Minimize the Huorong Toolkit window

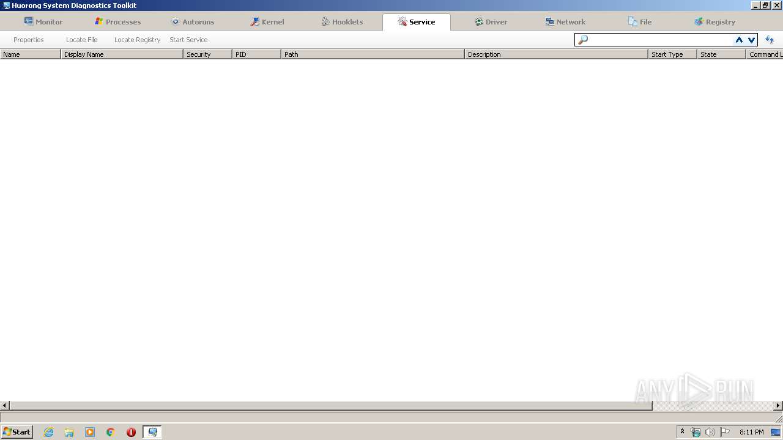point(755,5)
